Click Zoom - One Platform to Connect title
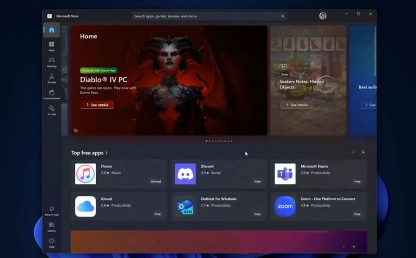Screen dimensions: 416x258 (x=328, y=199)
